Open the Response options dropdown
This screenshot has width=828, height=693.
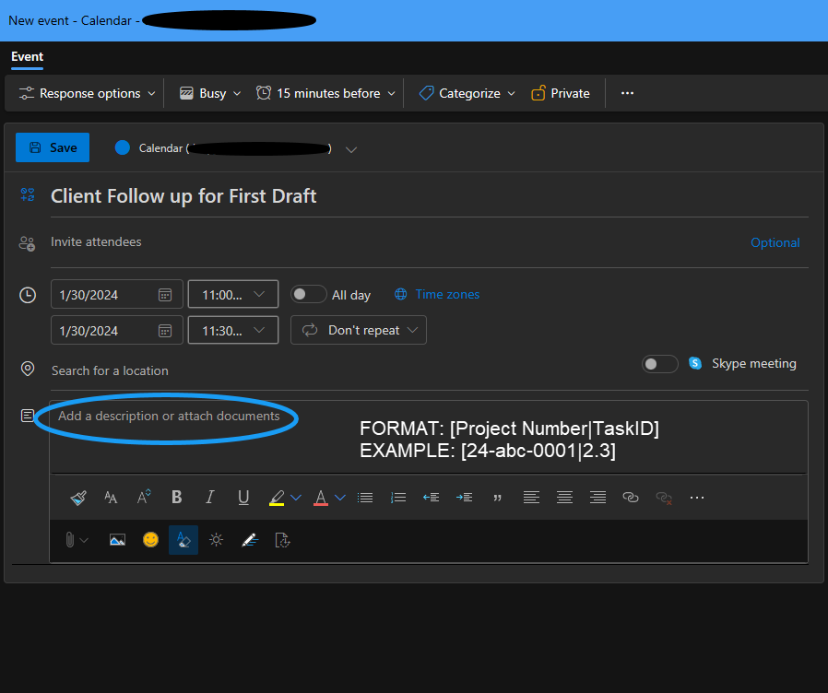click(x=87, y=93)
